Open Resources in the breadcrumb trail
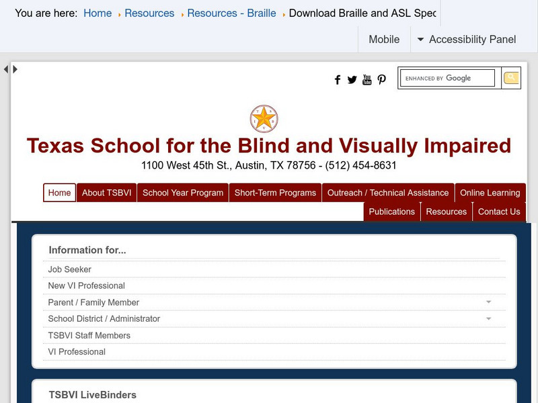 tap(149, 13)
